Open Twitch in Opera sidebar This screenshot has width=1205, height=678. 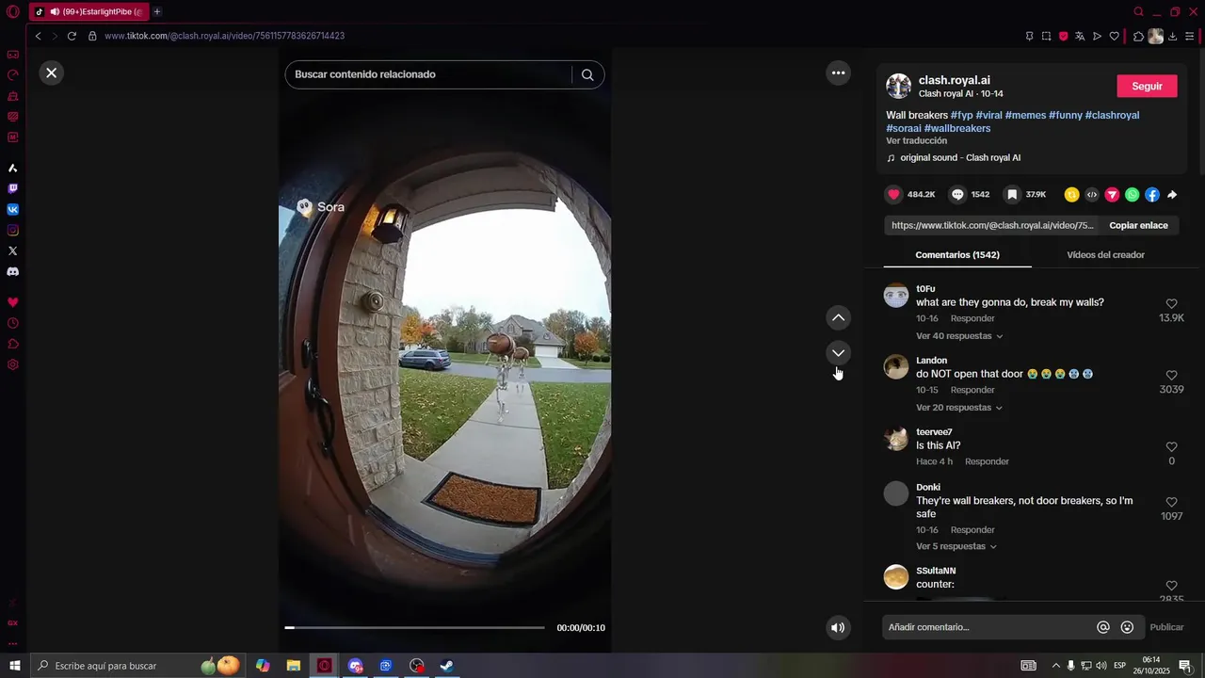pyautogui.click(x=12, y=188)
